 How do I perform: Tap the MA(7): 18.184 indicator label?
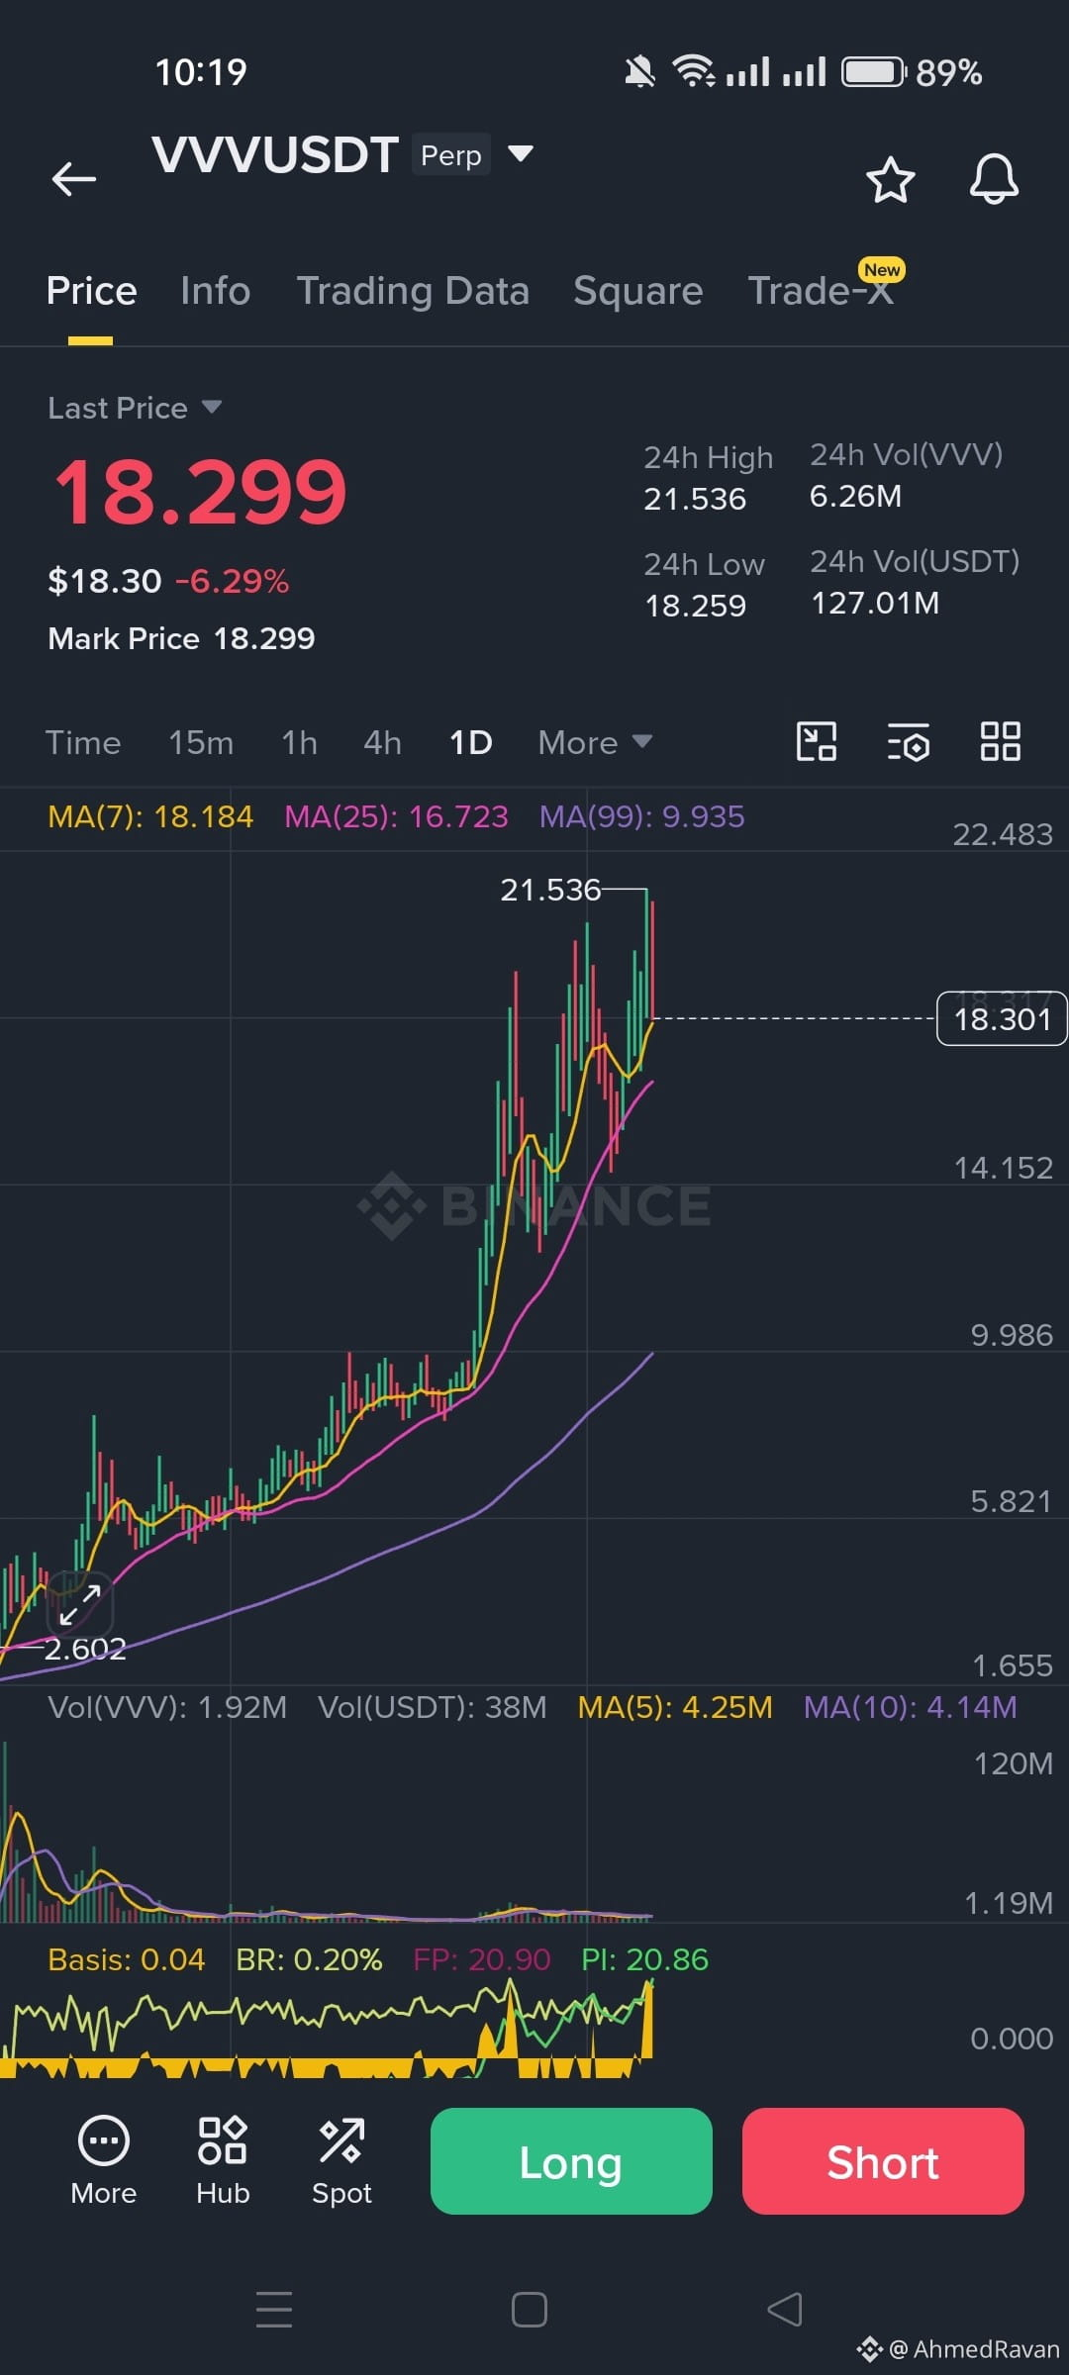pyautogui.click(x=150, y=816)
